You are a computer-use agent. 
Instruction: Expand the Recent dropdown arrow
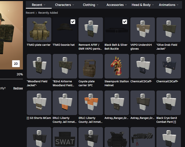click(x=44, y=5)
